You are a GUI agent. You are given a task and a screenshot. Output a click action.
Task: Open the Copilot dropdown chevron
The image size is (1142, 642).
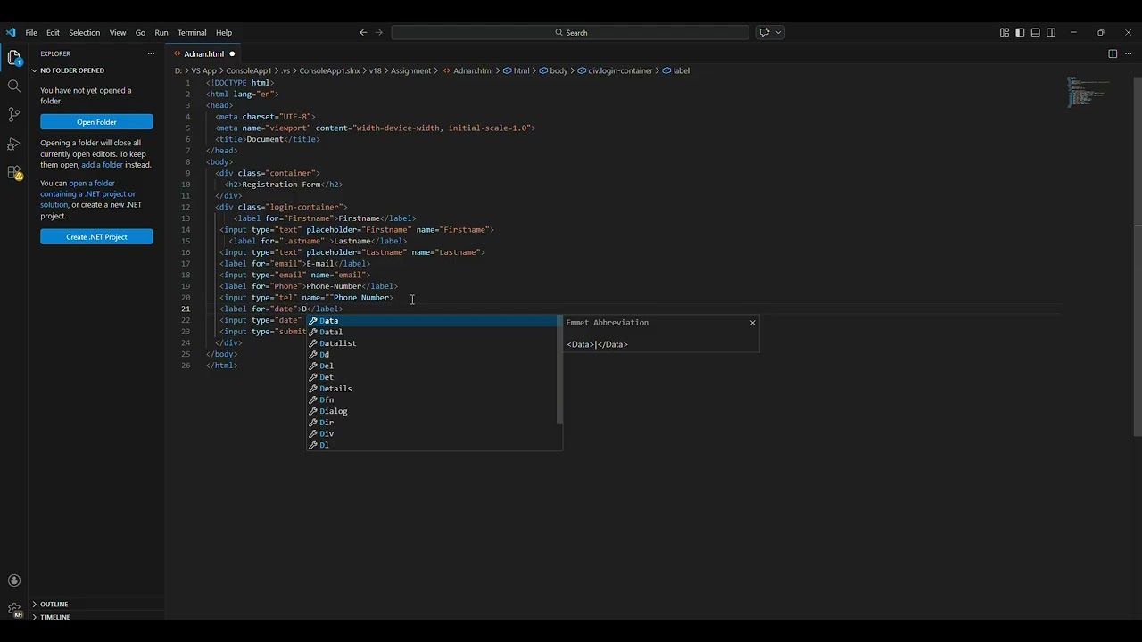(x=778, y=32)
